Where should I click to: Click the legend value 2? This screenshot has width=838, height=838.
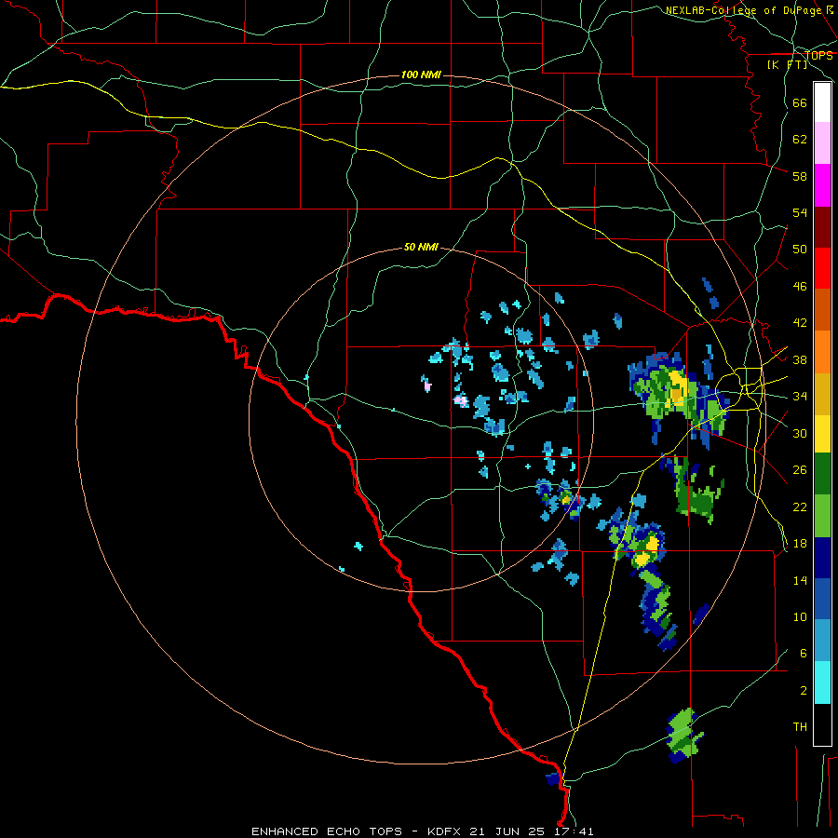(803, 691)
